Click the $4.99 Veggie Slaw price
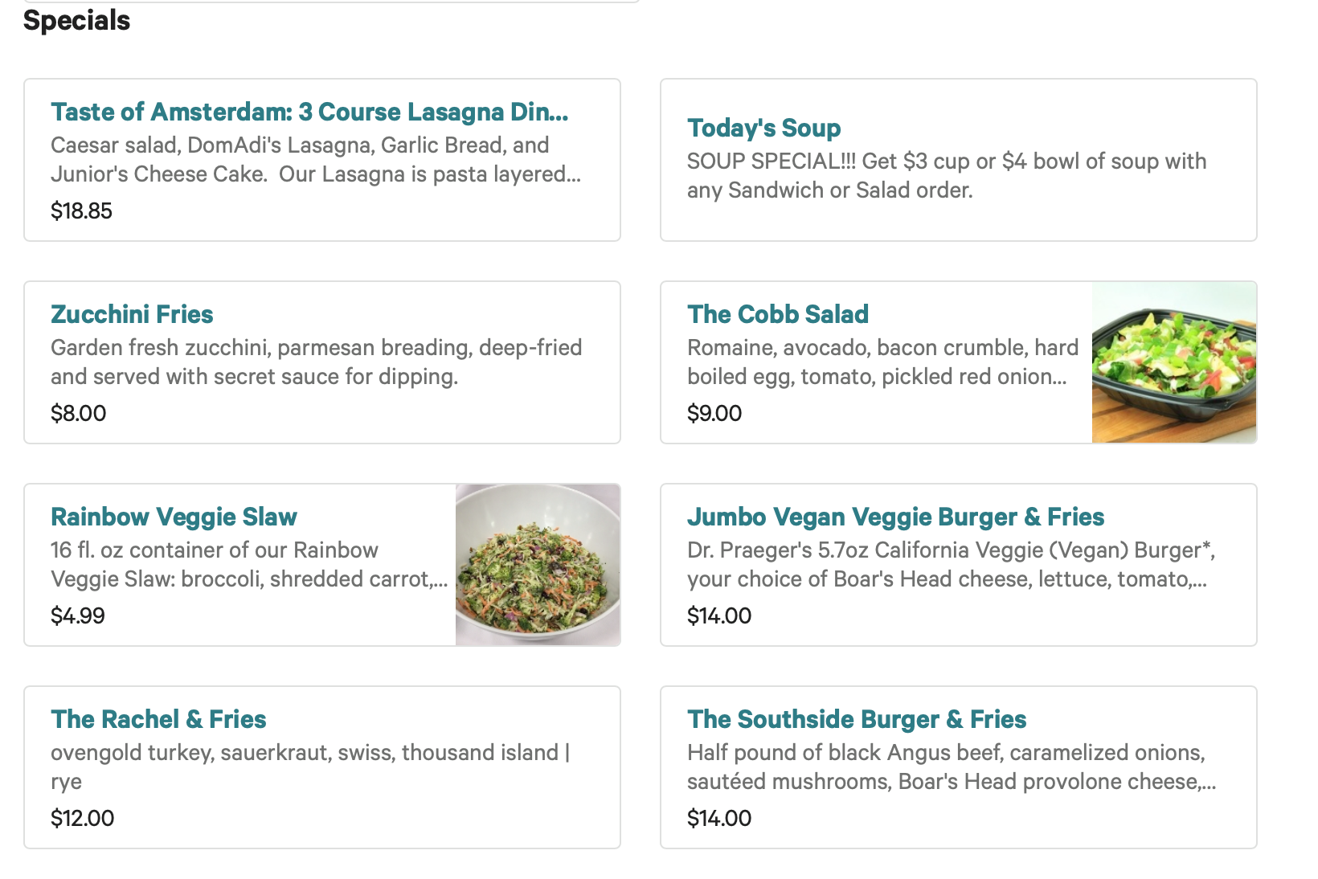1318x879 pixels. click(77, 615)
